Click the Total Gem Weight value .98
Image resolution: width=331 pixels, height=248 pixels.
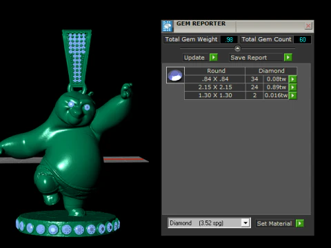tap(229, 39)
